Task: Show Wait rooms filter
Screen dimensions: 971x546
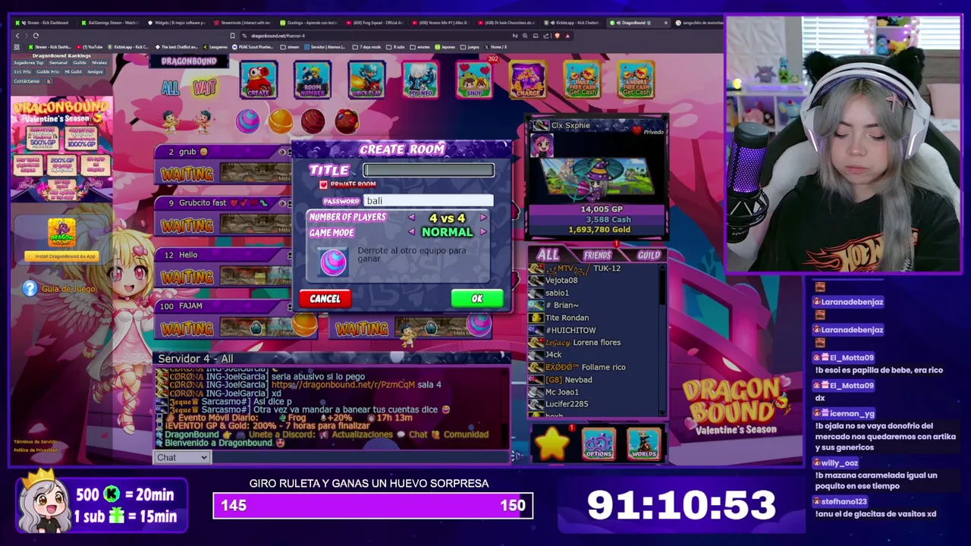Action: point(204,87)
